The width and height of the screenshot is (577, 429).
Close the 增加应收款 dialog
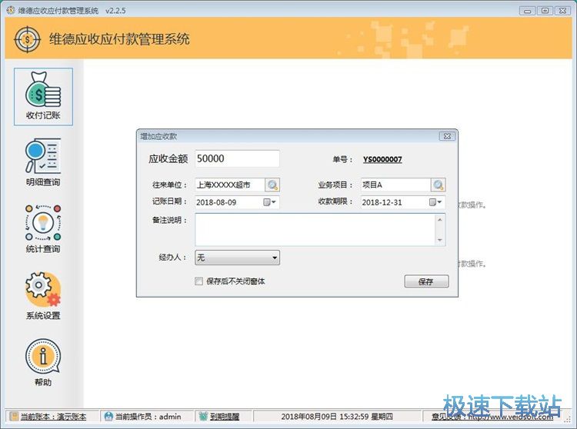point(447,136)
